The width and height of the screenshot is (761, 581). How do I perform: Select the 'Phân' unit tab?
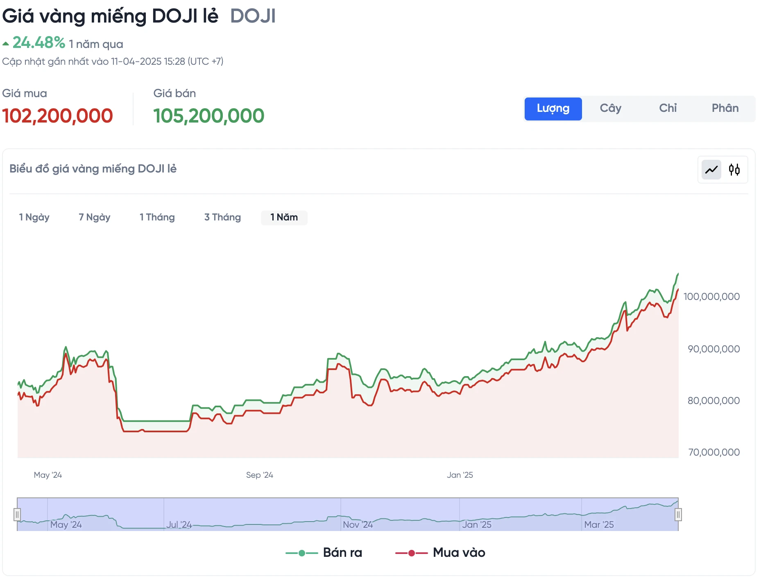pyautogui.click(x=725, y=108)
